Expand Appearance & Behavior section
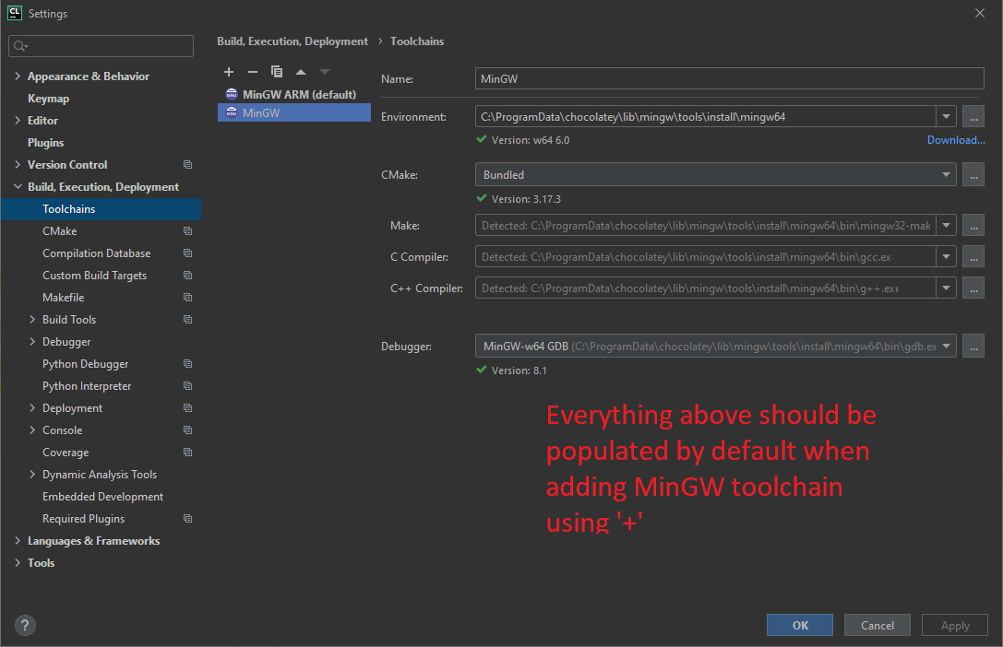 (18, 76)
